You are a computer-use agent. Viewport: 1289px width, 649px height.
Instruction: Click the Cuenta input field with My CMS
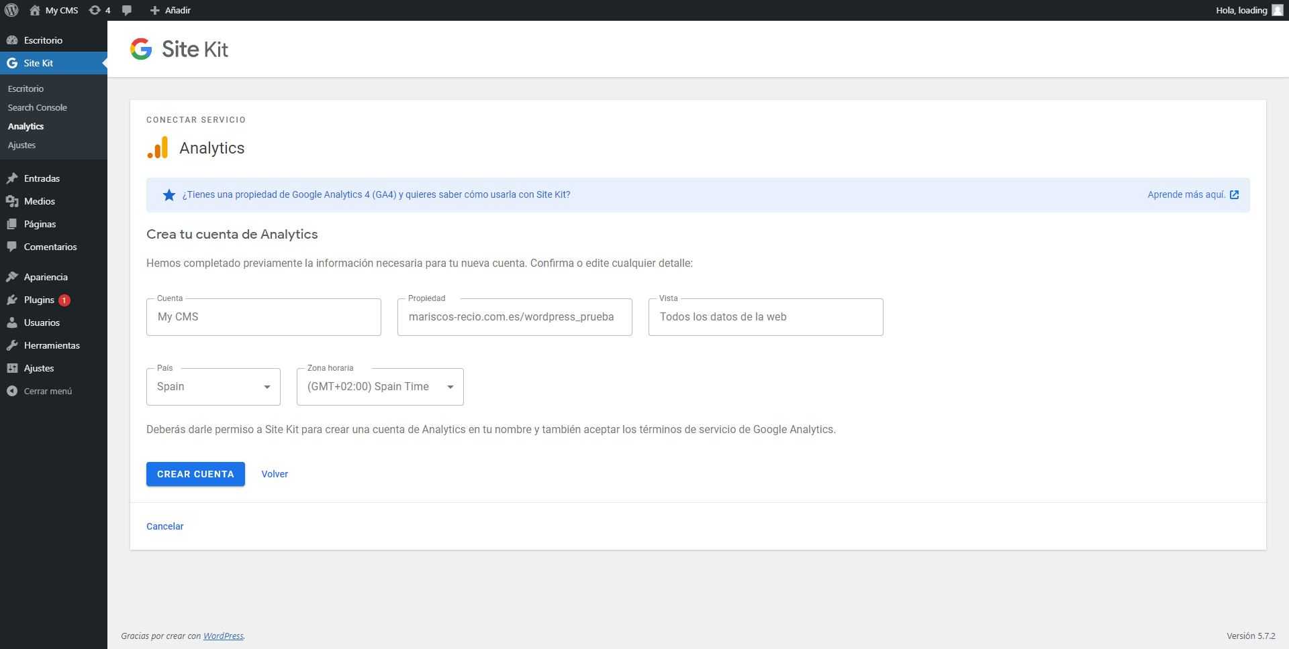[x=264, y=317]
